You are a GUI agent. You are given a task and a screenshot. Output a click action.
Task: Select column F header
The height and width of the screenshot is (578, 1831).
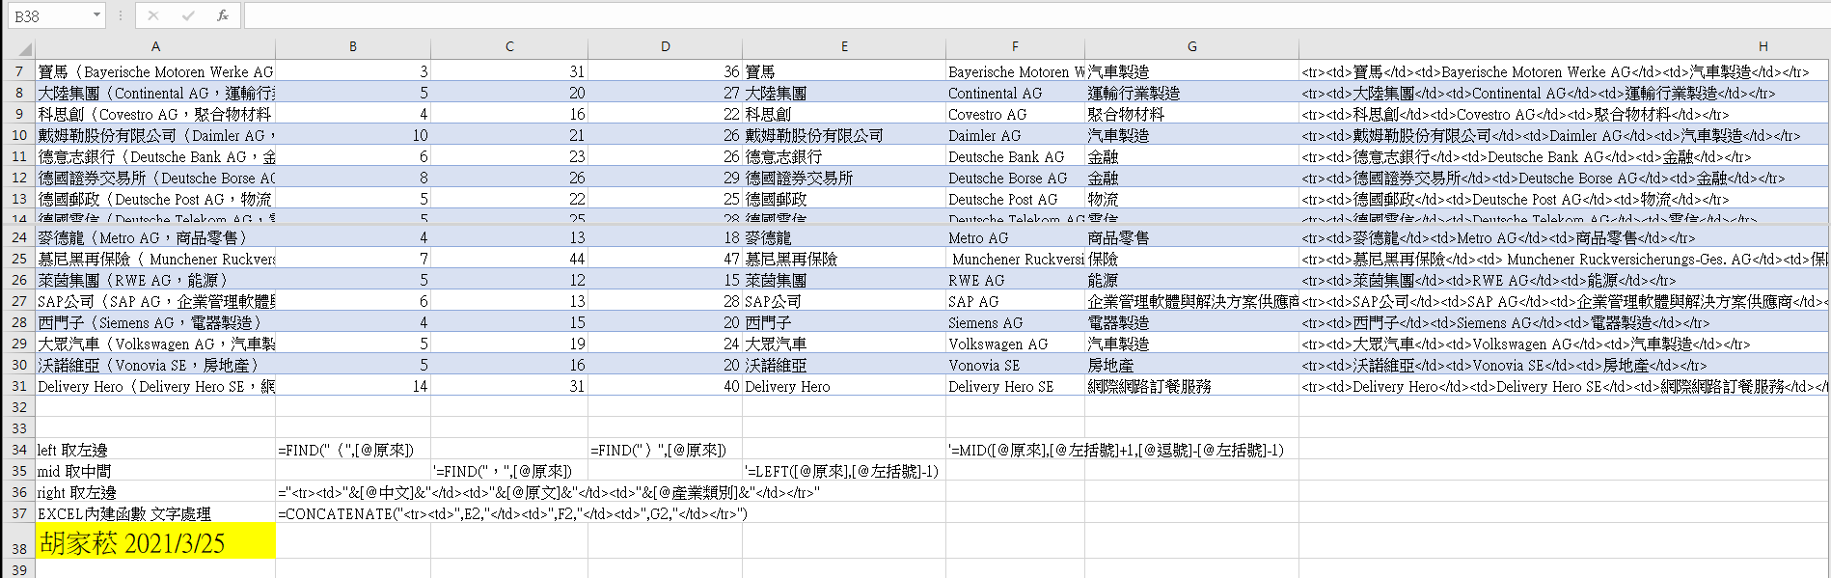click(x=1015, y=46)
